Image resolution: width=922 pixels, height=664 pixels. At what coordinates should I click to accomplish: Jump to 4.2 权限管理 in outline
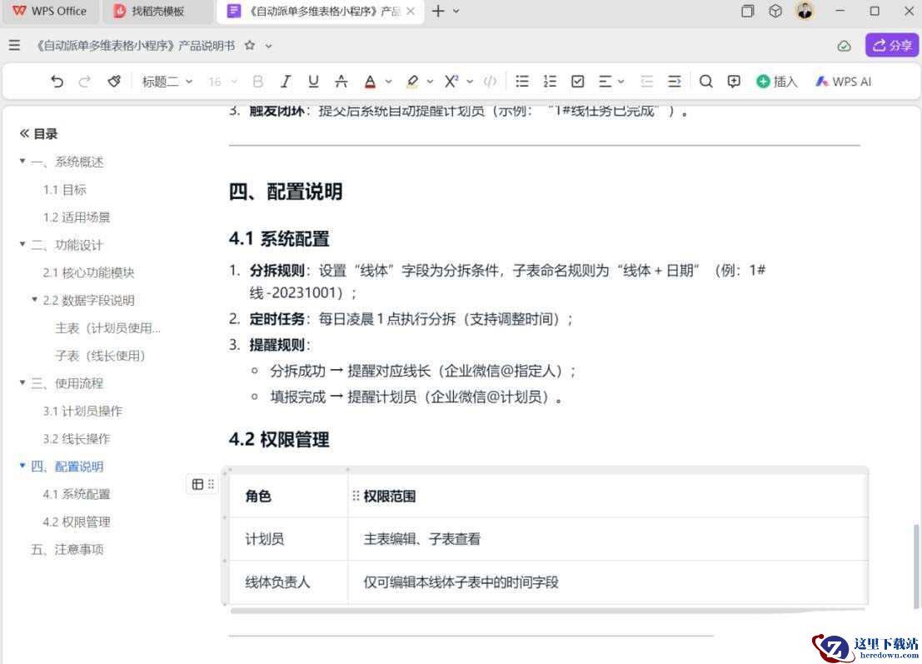pos(77,522)
